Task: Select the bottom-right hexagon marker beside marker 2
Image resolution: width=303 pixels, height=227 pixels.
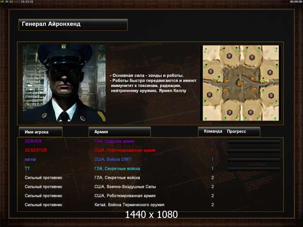Action: pyautogui.click(x=250, y=112)
